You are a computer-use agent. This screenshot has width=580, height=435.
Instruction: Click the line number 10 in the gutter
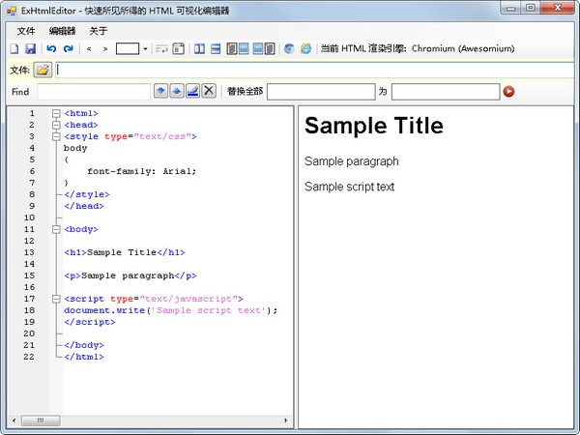(x=30, y=217)
